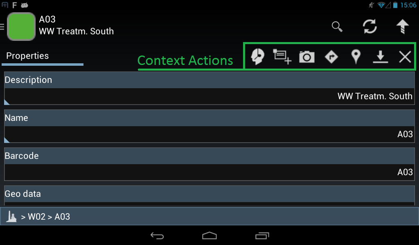Open the side drawer menu handle
Viewport: 419px width, 245px height.
[x=2, y=27]
